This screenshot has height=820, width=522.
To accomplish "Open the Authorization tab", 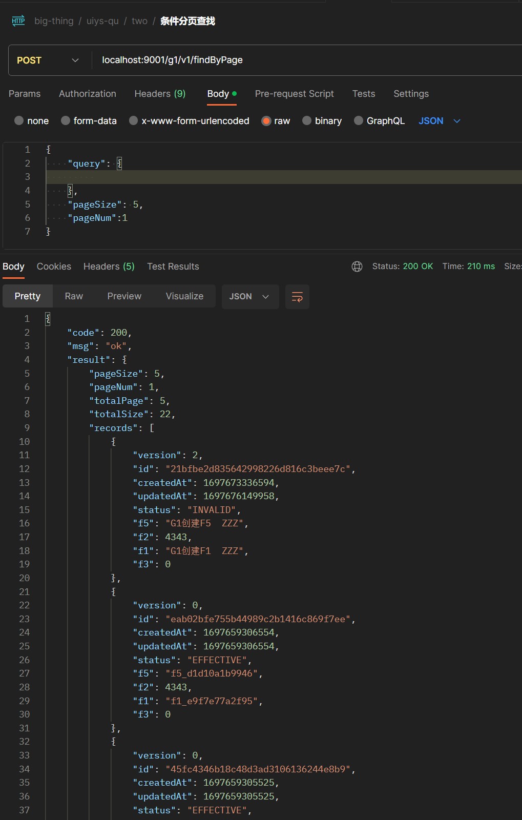I will pyautogui.click(x=88, y=94).
